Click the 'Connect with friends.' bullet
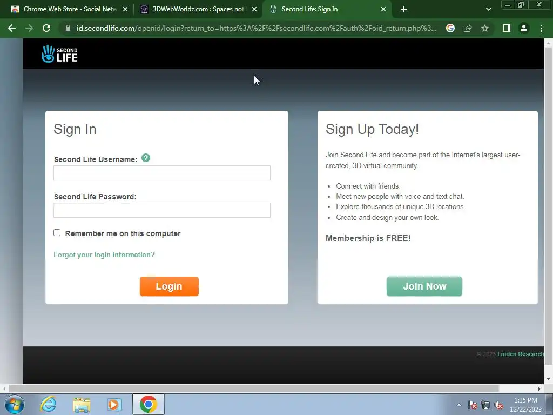This screenshot has height=415, width=553. click(x=368, y=186)
